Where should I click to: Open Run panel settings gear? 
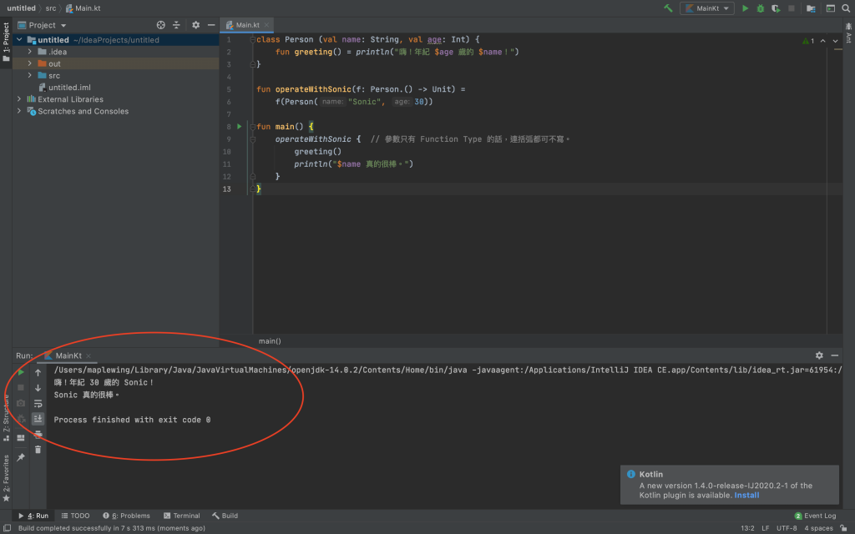pyautogui.click(x=819, y=355)
